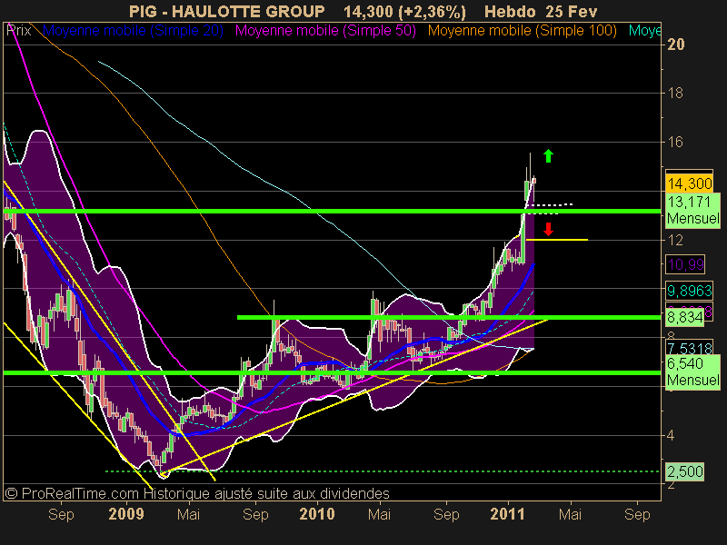
Task: Click the 2,500 support level label
Action: click(684, 471)
